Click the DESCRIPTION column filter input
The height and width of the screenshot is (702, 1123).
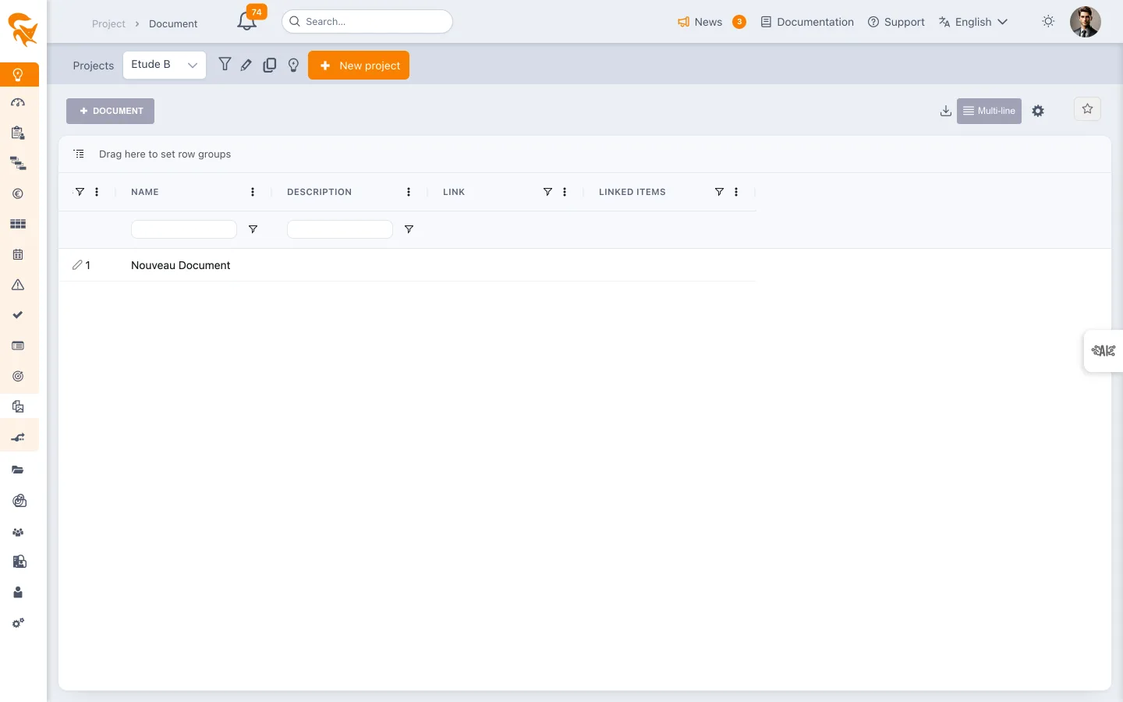[x=340, y=229]
